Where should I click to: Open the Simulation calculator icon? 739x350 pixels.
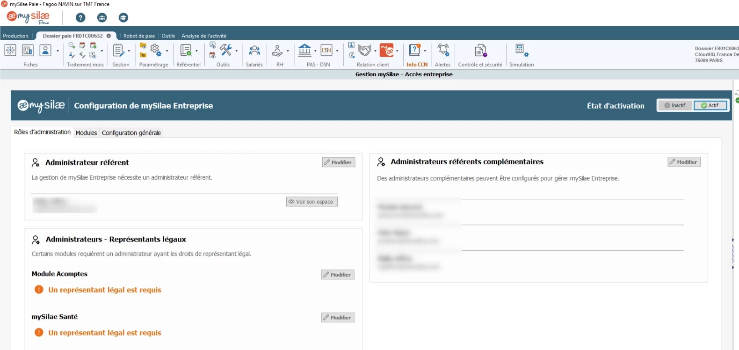click(522, 50)
